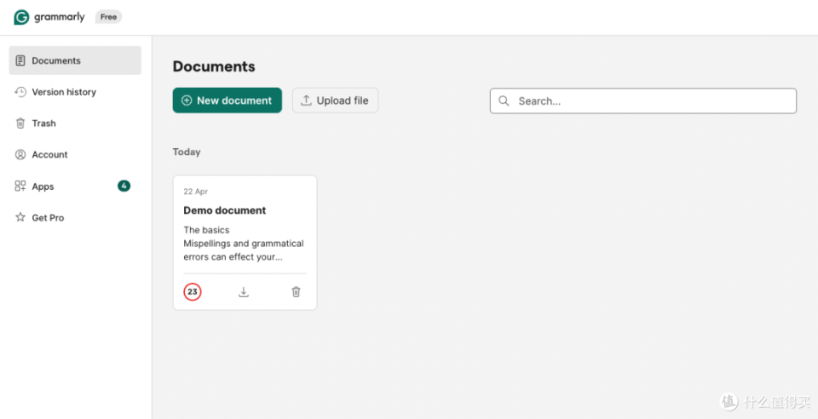
Task: Click the Upload file button
Action: click(x=336, y=100)
